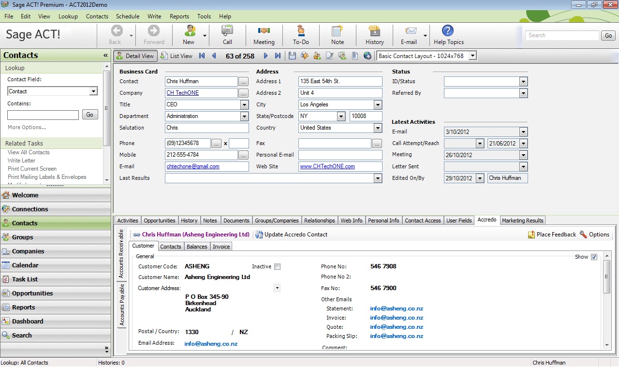Open the Task List navigation item
The image size is (619, 367).
point(56,279)
